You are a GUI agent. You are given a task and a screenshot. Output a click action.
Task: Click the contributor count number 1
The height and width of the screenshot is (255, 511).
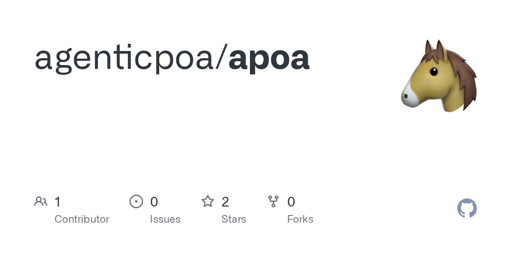[58, 202]
